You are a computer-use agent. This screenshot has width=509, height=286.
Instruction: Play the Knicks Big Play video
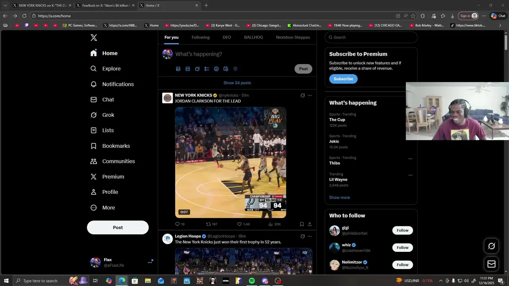[x=231, y=162]
